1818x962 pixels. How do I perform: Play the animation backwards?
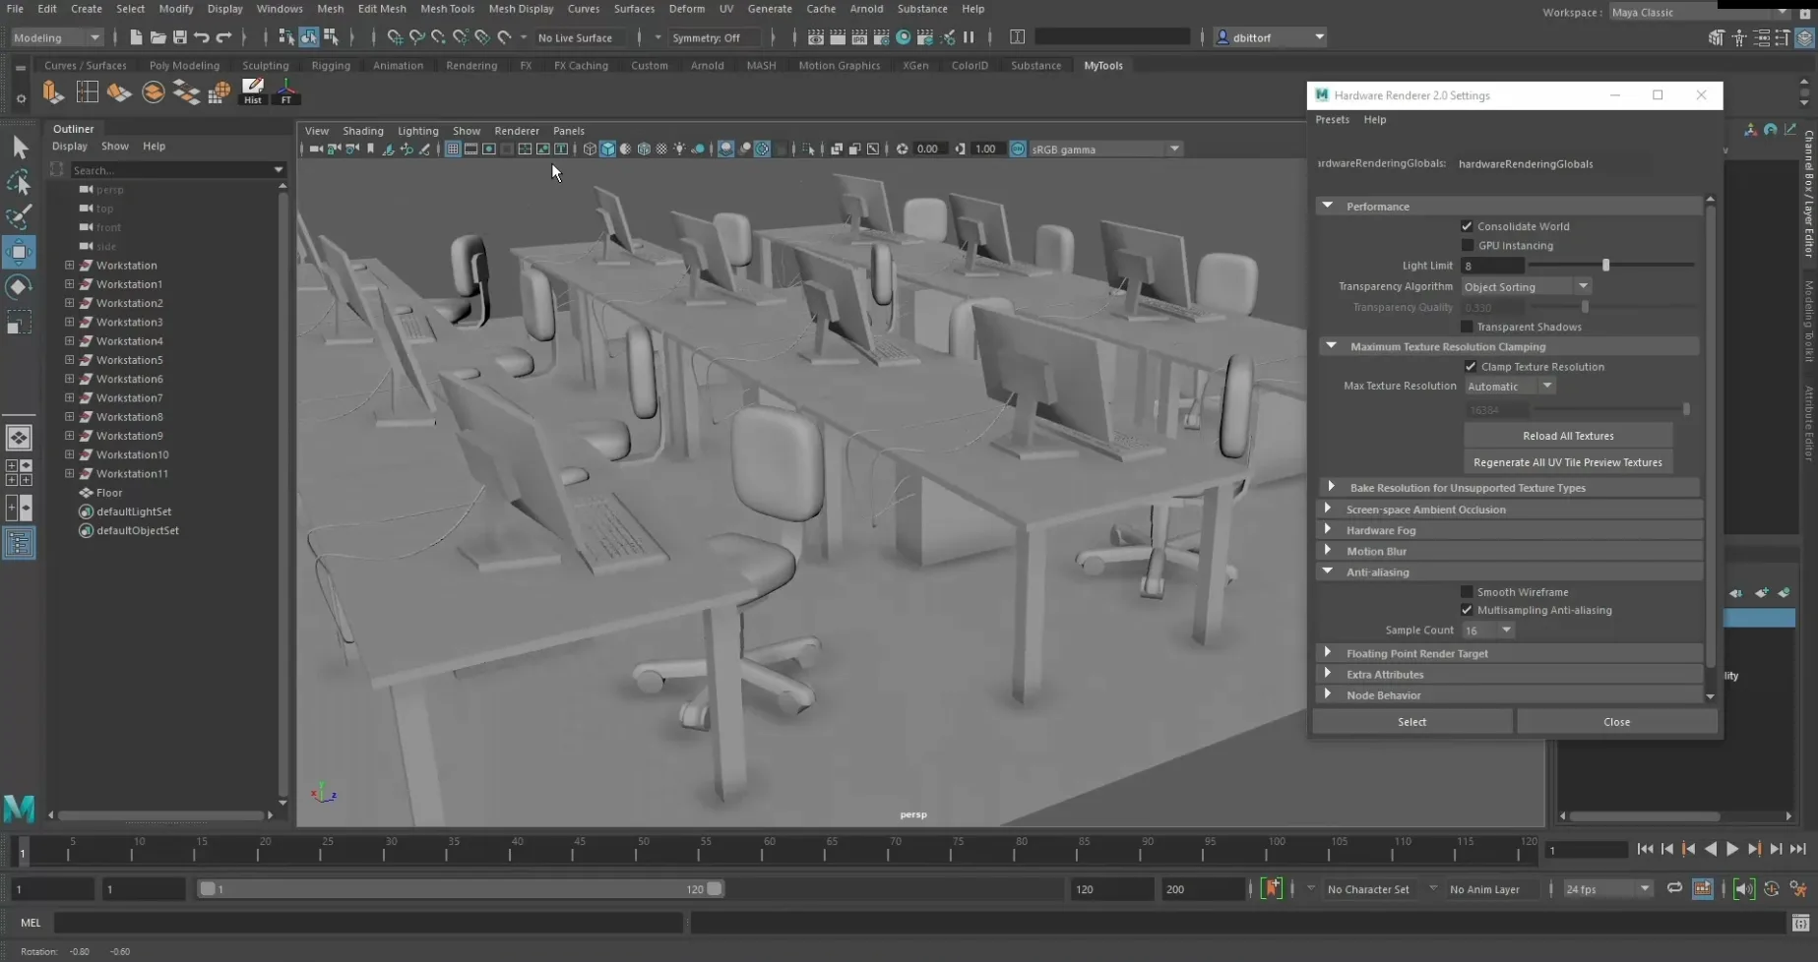pos(1711,849)
